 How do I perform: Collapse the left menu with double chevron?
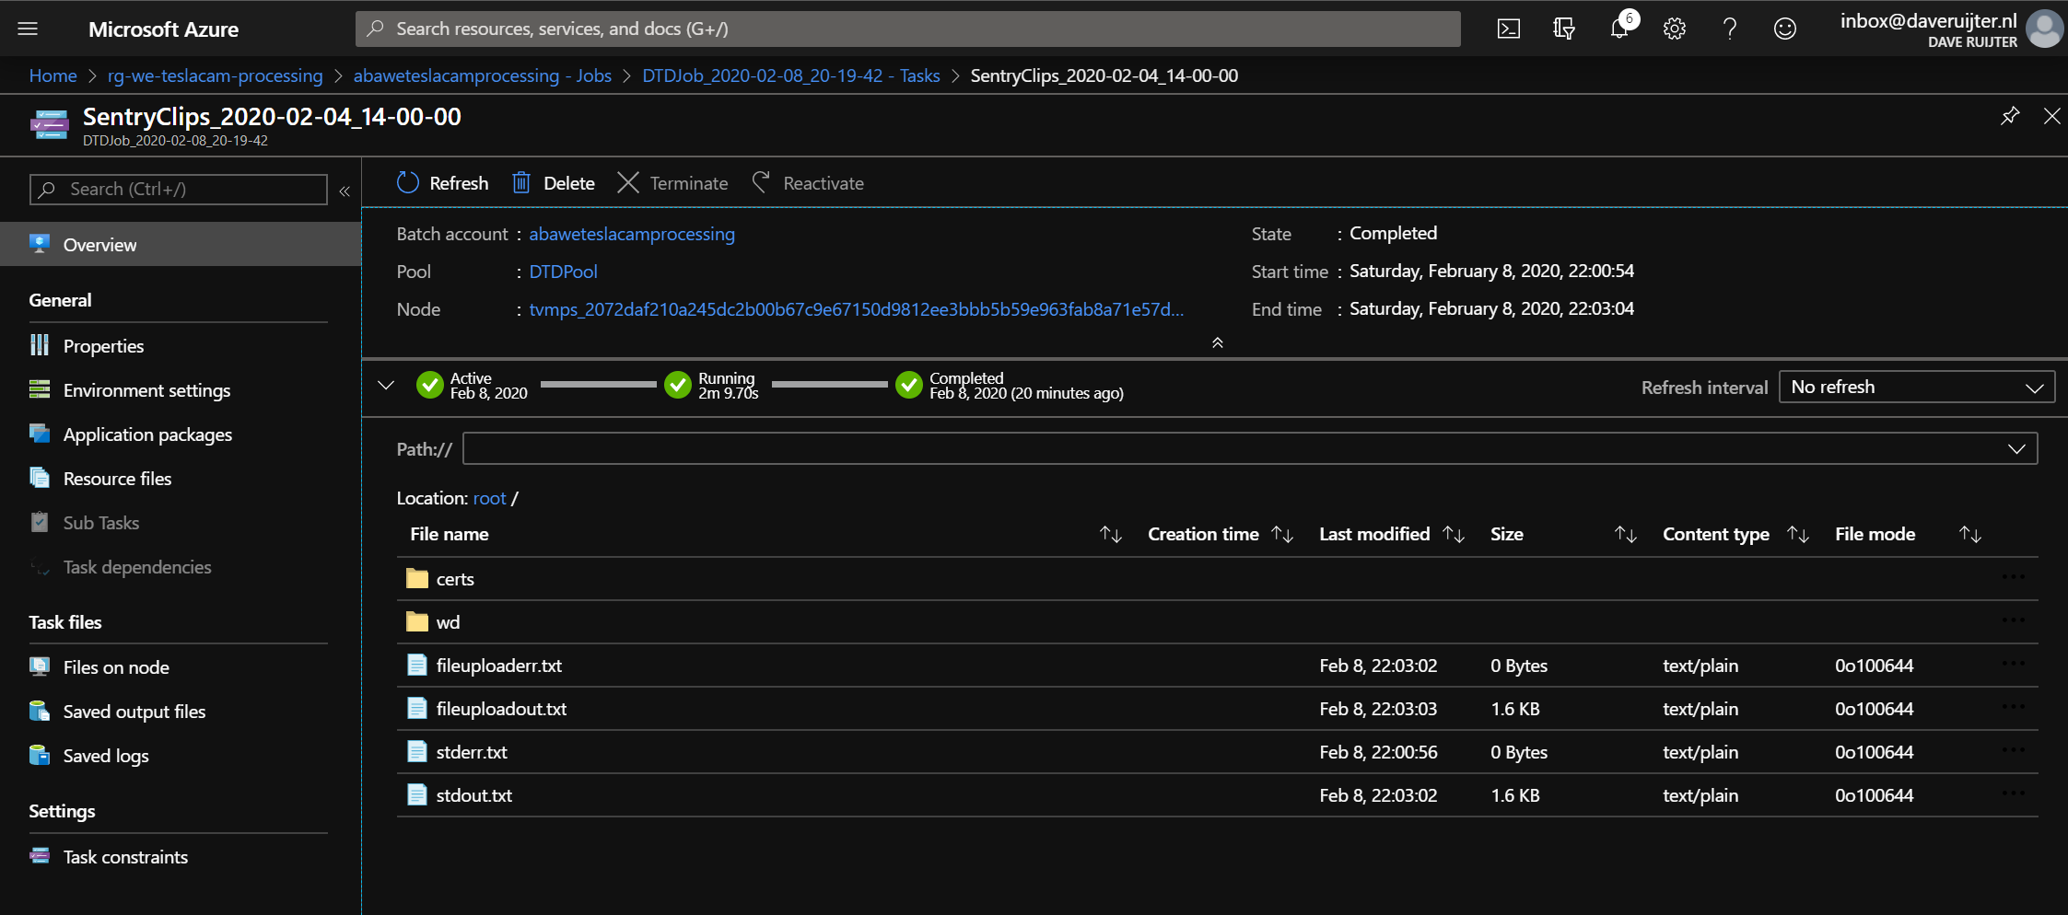(x=345, y=191)
